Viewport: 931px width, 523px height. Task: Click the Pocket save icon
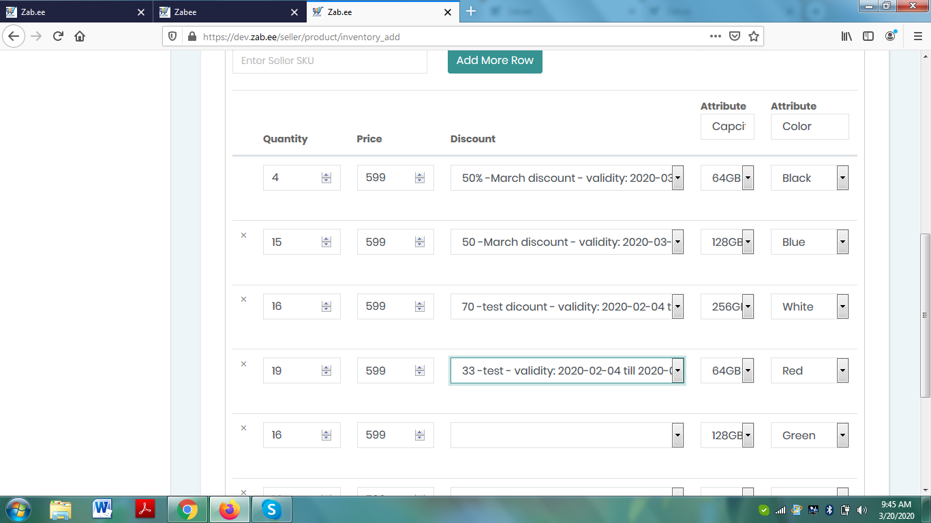click(735, 36)
